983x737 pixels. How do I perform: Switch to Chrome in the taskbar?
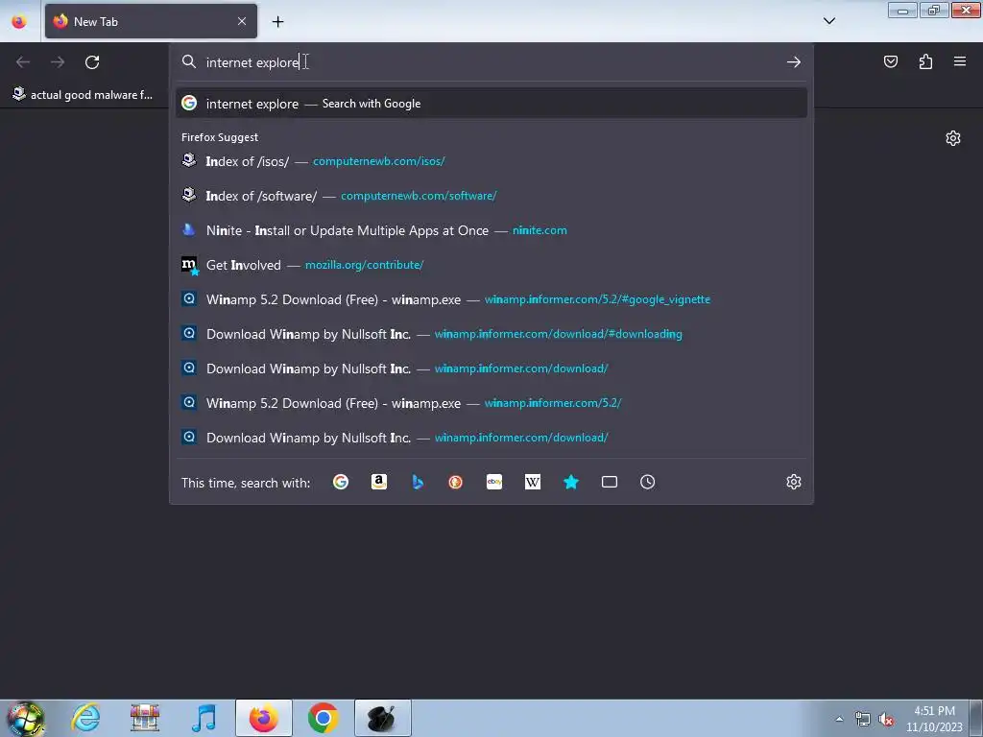click(x=323, y=718)
